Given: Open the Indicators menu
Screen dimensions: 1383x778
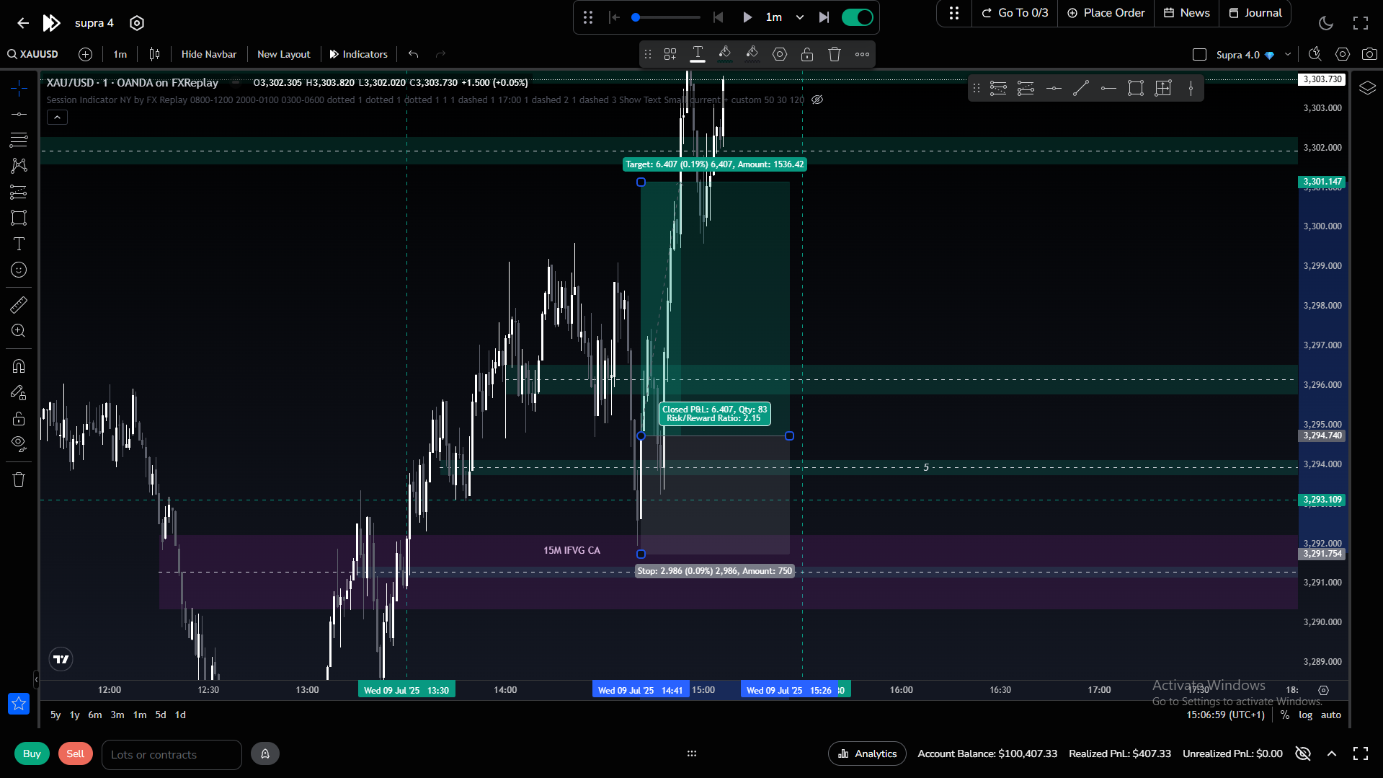Looking at the screenshot, I should pyautogui.click(x=359, y=54).
